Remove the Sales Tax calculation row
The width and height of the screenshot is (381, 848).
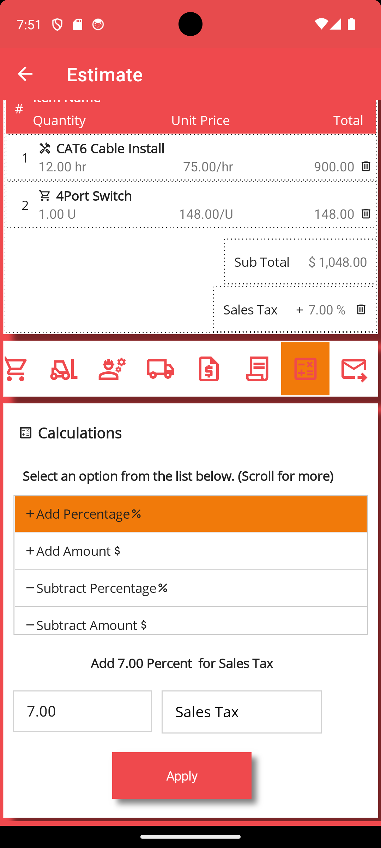[x=361, y=310]
